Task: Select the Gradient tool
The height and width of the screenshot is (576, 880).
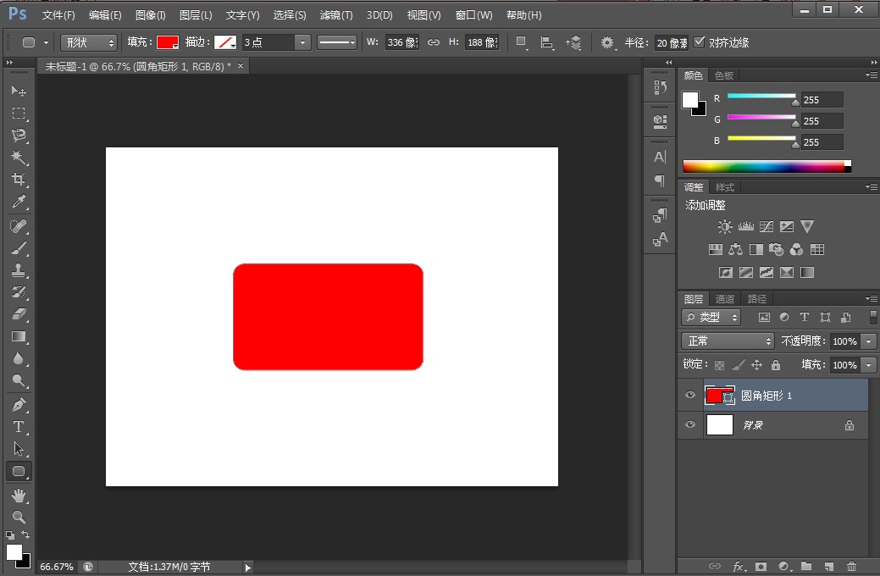Action: (19, 337)
